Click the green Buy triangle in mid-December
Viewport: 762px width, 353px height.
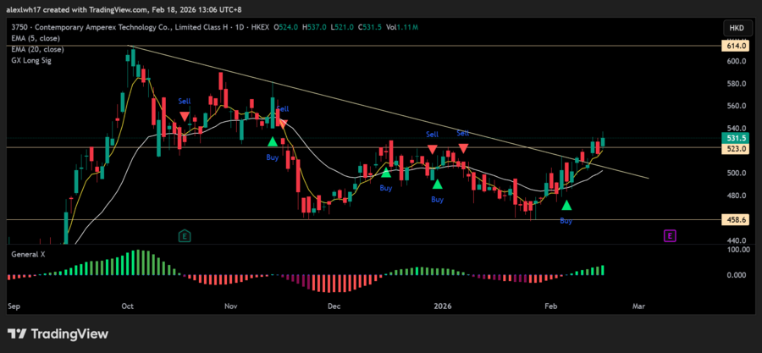pos(385,173)
